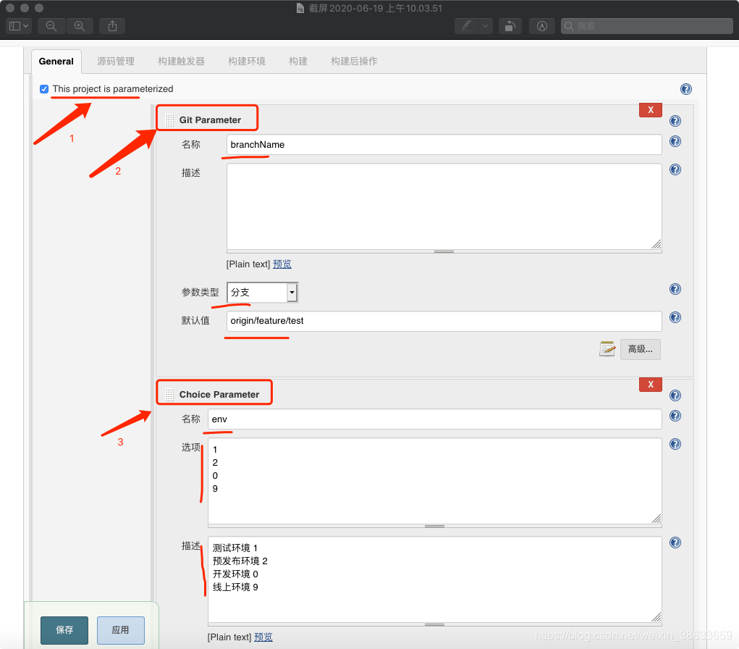Viewport: 739px width, 649px height.
Task: Open the 参数类型 分支 dropdown
Action: pyautogui.click(x=262, y=293)
